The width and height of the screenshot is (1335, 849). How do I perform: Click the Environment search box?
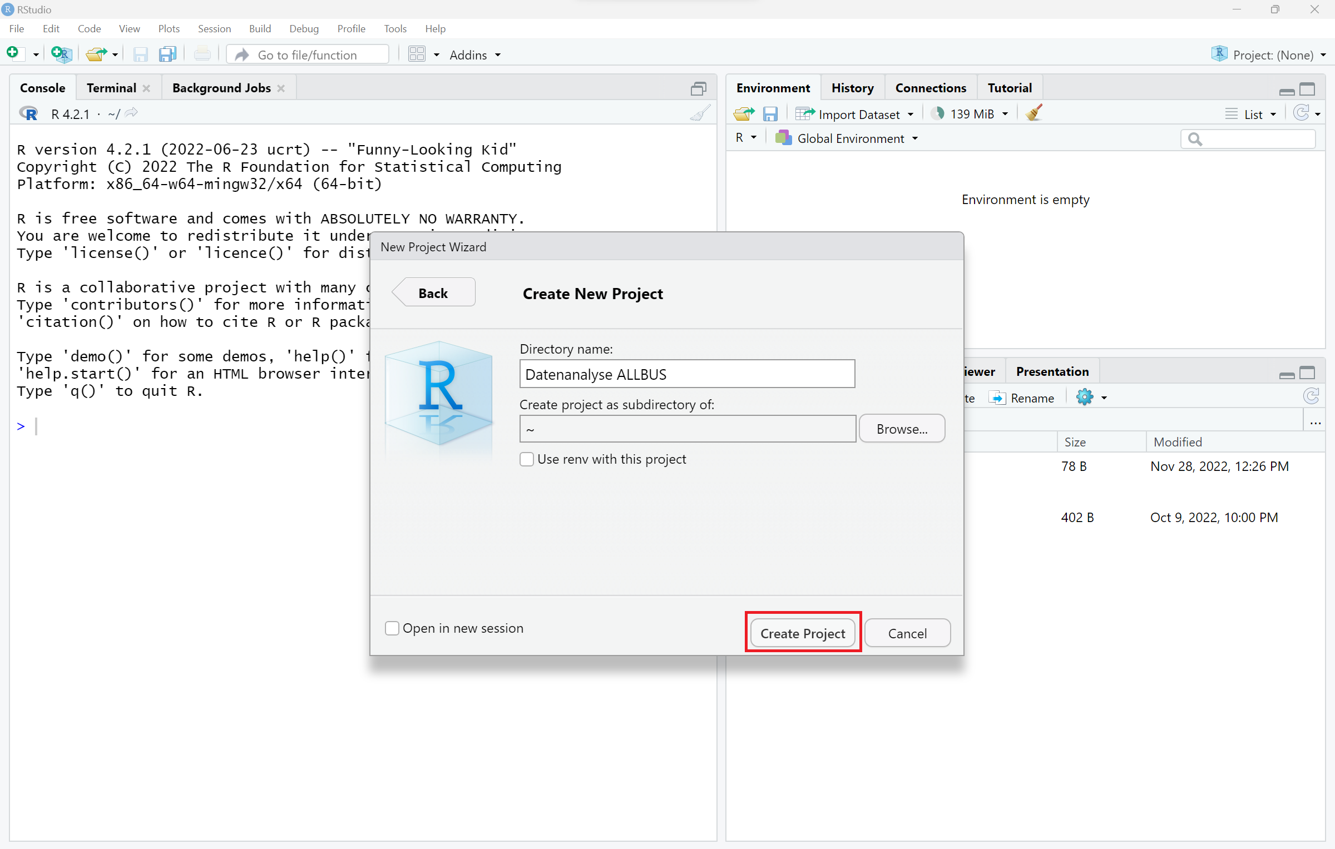[x=1248, y=138]
